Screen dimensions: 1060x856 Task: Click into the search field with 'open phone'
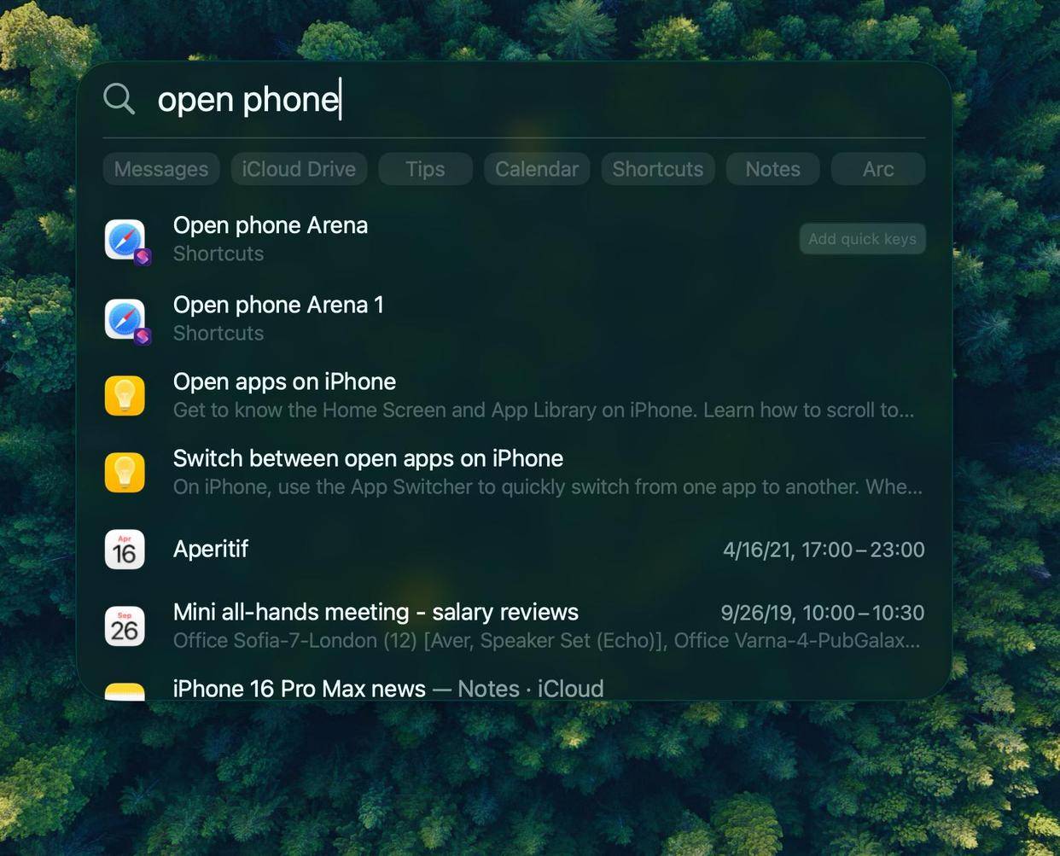click(541, 99)
